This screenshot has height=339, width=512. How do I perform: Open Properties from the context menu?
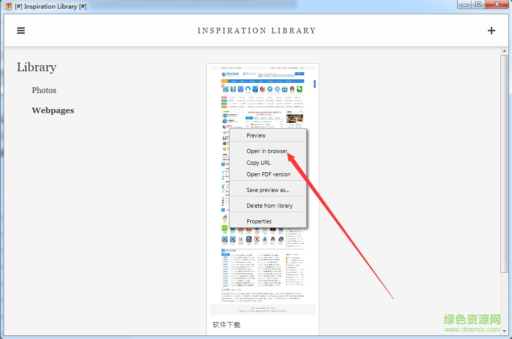click(259, 221)
